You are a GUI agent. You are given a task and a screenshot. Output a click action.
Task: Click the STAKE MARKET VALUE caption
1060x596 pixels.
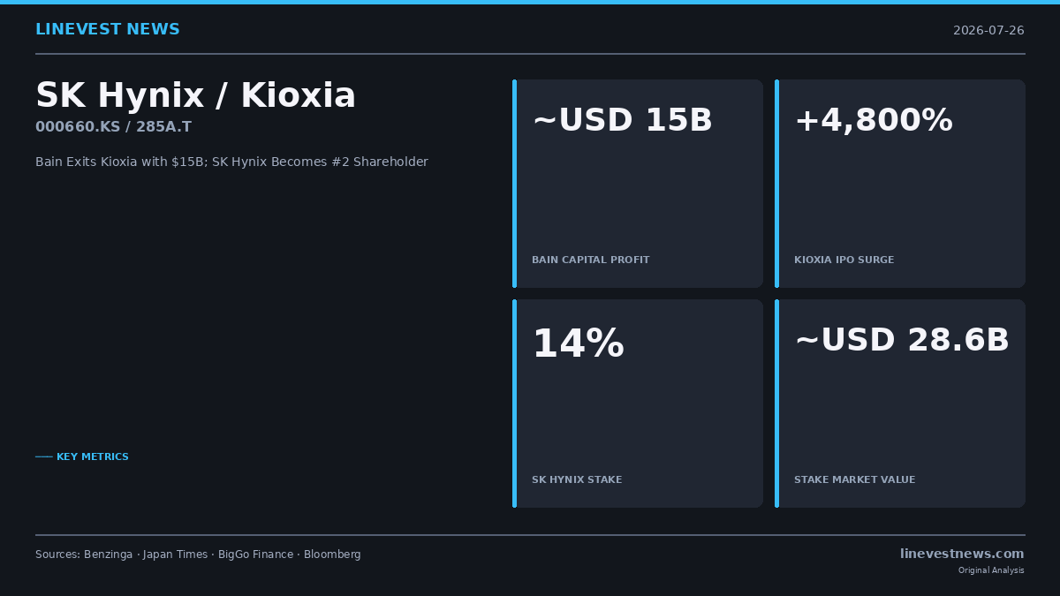coord(854,480)
